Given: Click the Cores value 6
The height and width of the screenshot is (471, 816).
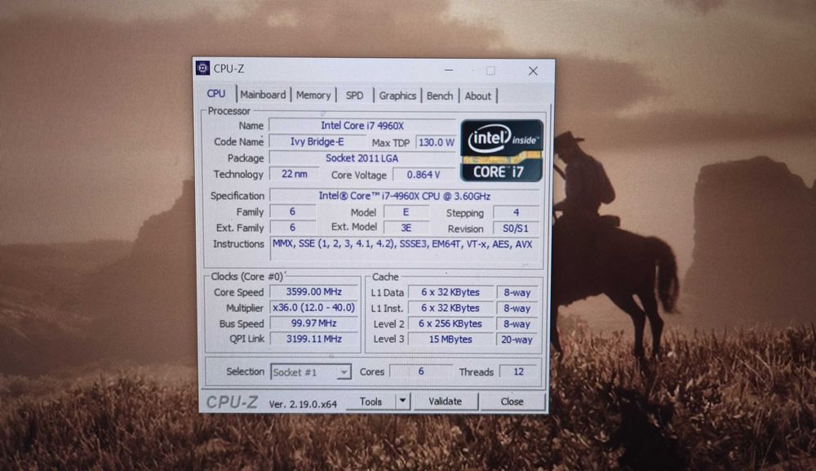Looking at the screenshot, I should click(x=421, y=371).
